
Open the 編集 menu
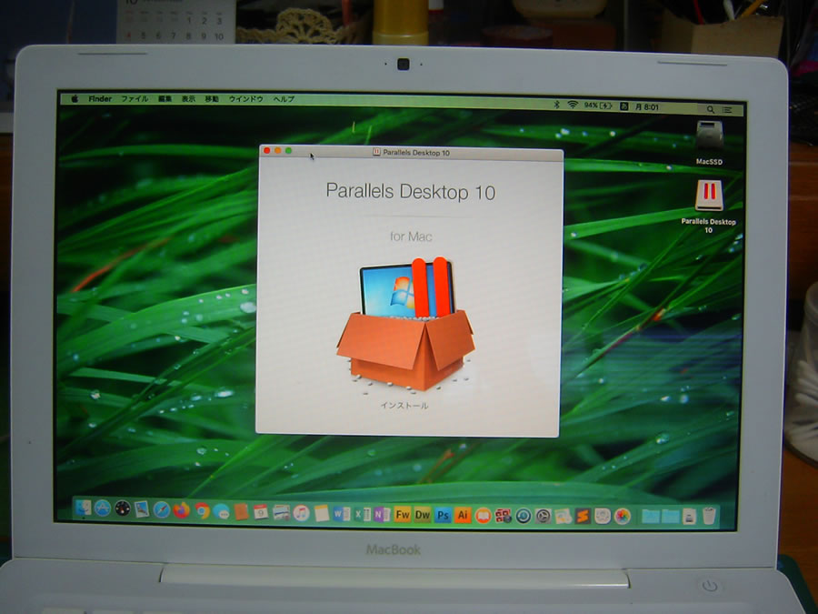click(x=165, y=98)
